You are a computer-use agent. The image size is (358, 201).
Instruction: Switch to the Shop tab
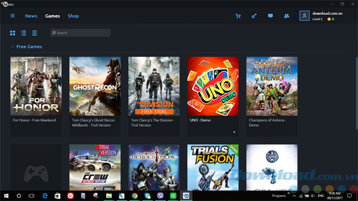[73, 16]
